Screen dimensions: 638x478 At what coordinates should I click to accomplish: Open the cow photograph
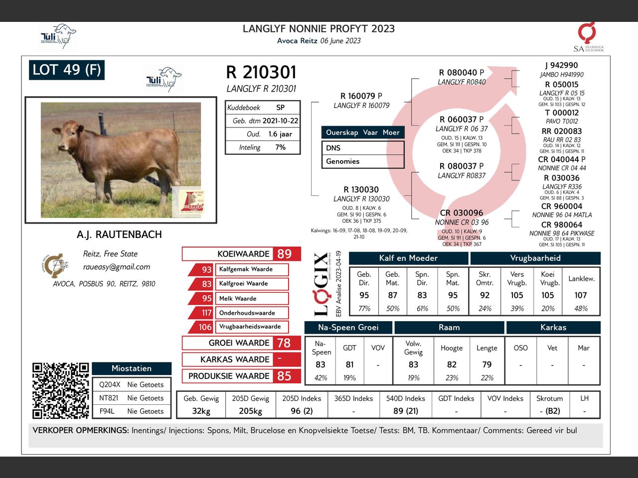coord(121,160)
